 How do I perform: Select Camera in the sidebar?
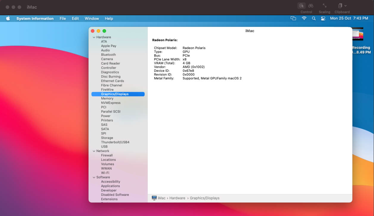107,59
